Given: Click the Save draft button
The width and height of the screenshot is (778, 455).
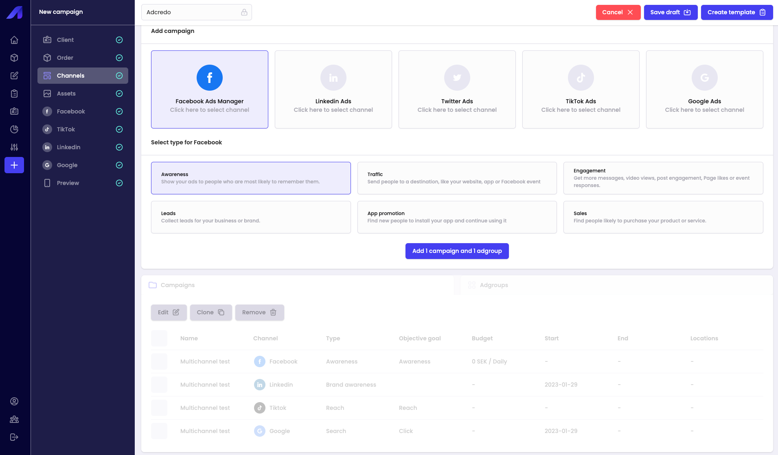Looking at the screenshot, I should [671, 12].
